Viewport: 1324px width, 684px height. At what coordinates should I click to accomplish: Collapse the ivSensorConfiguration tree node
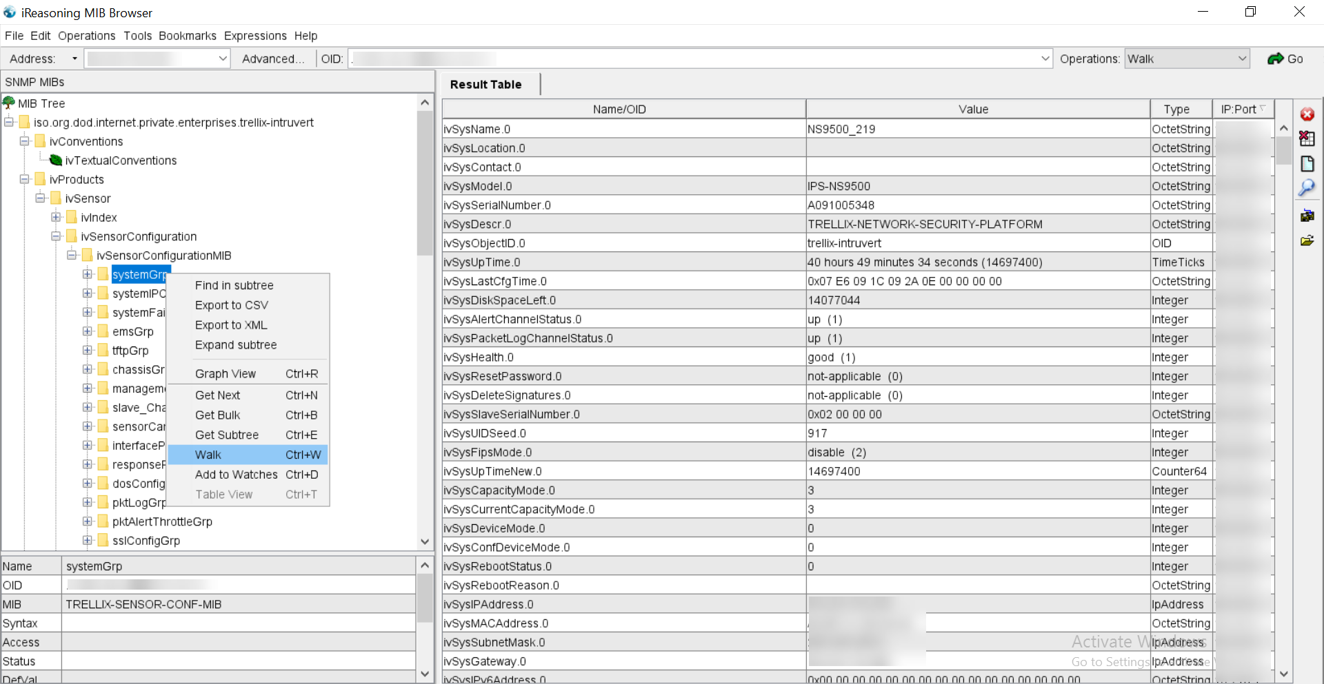pyautogui.click(x=56, y=236)
